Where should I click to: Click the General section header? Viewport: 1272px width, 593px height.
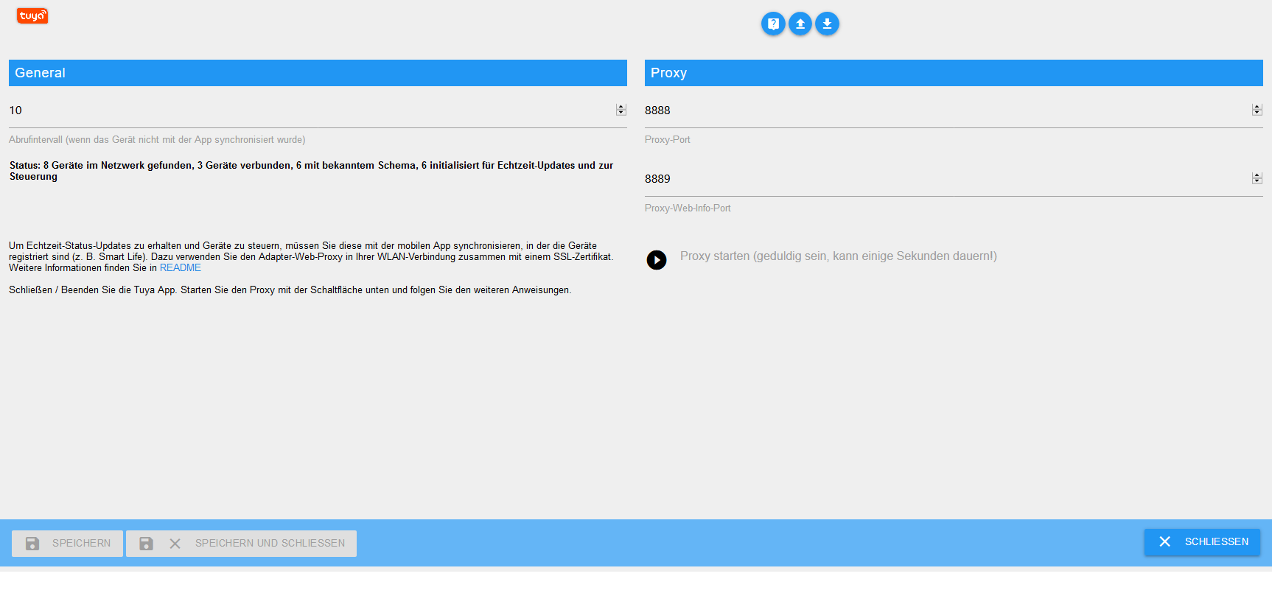pyautogui.click(x=318, y=73)
